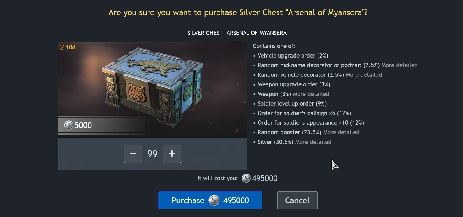Click the 10d clock timer icon

tap(62, 47)
